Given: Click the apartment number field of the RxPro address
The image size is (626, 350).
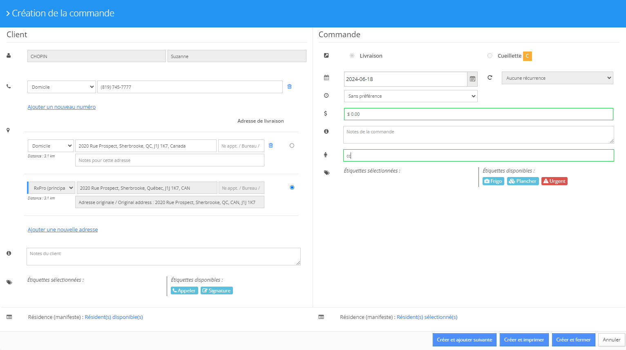Looking at the screenshot, I should pos(241,188).
